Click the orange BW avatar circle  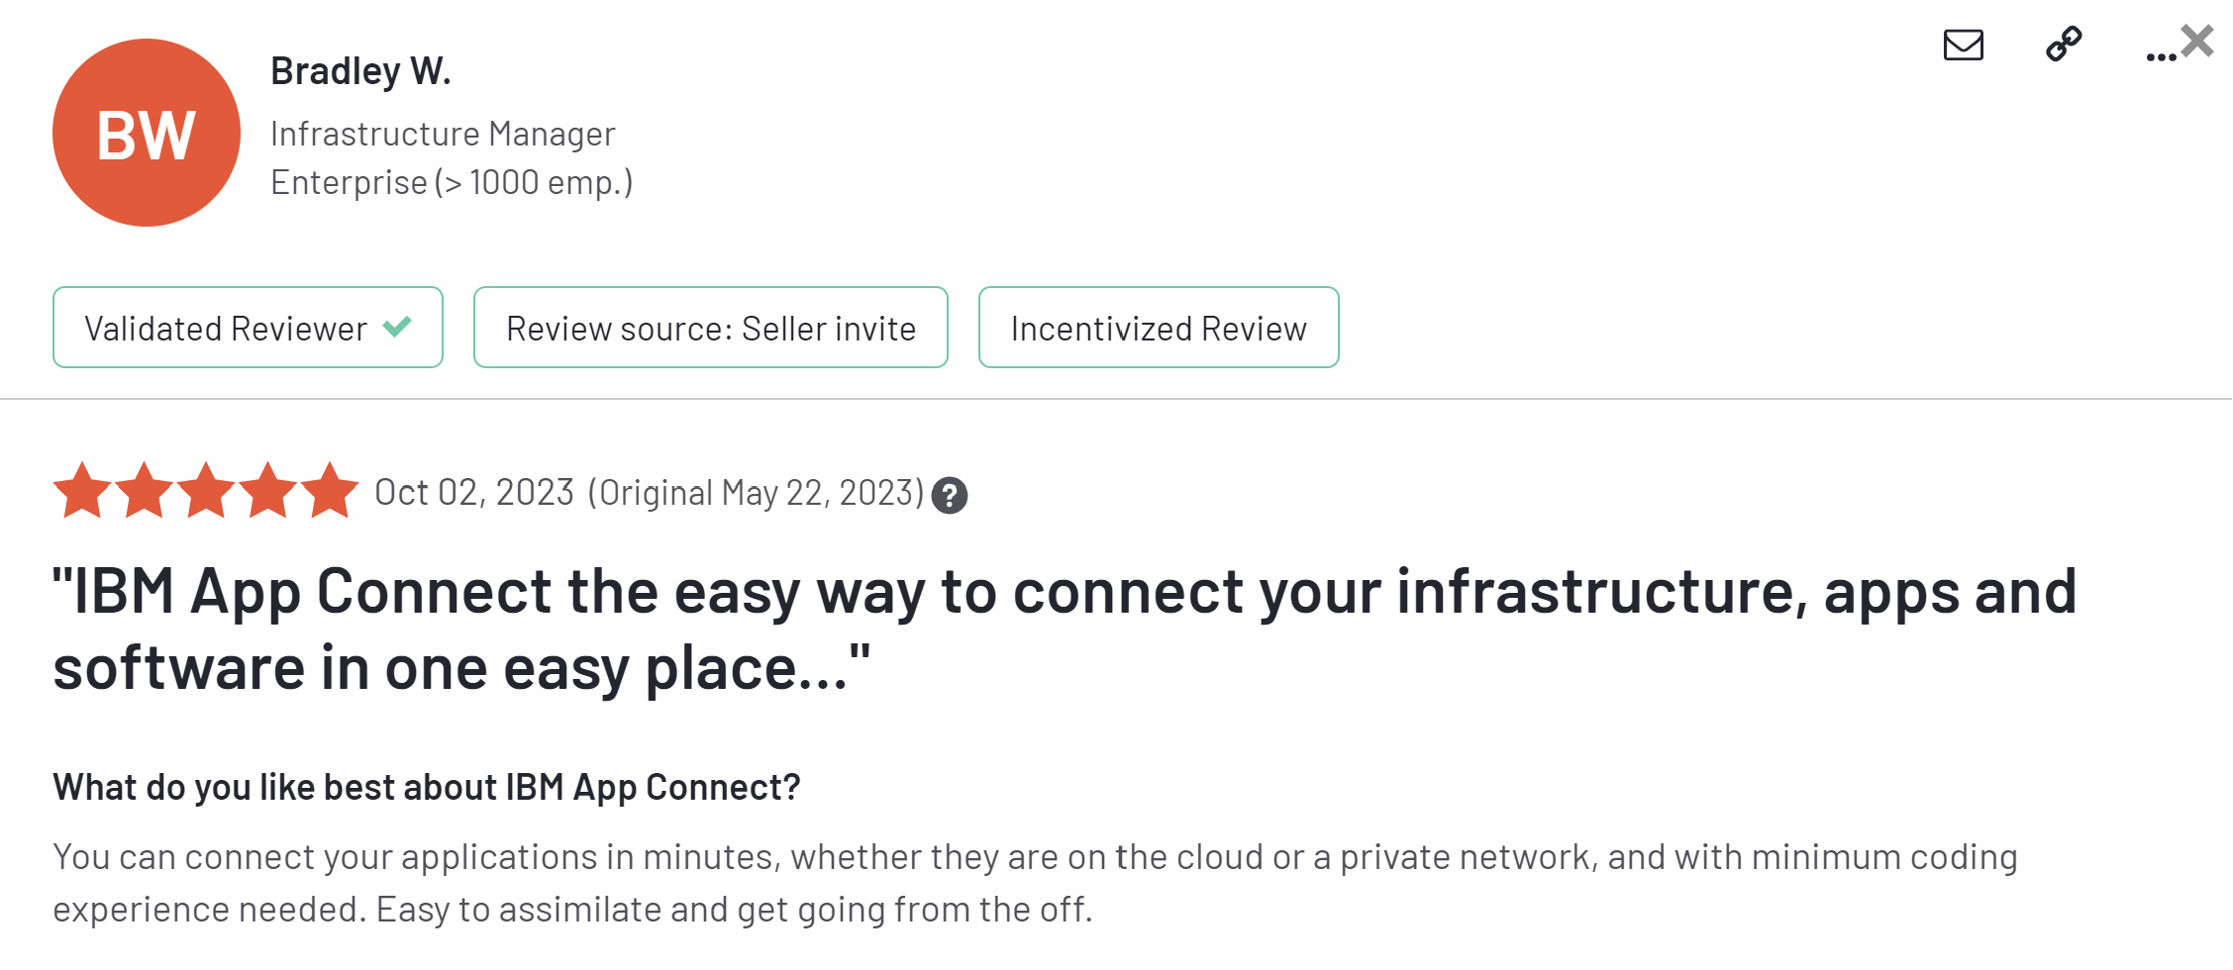click(147, 133)
